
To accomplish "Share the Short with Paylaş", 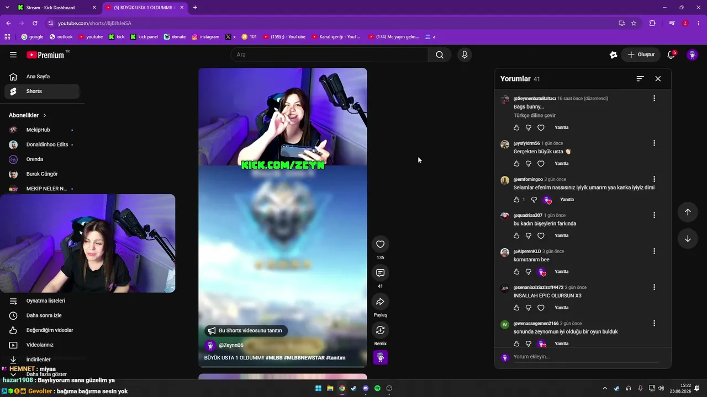I will point(380,302).
